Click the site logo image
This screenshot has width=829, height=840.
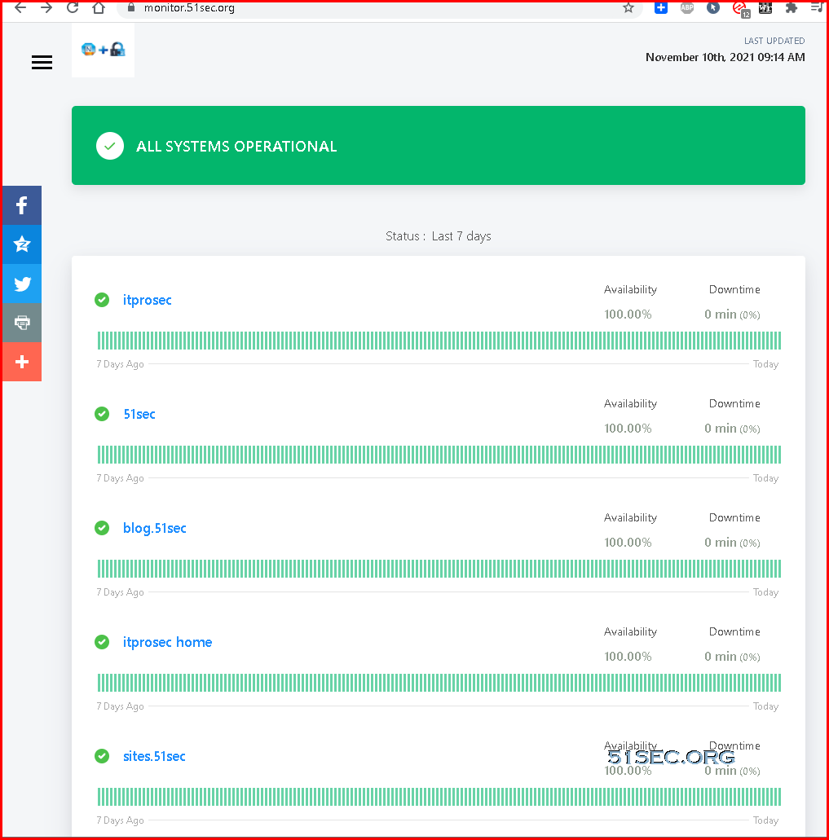pos(104,50)
